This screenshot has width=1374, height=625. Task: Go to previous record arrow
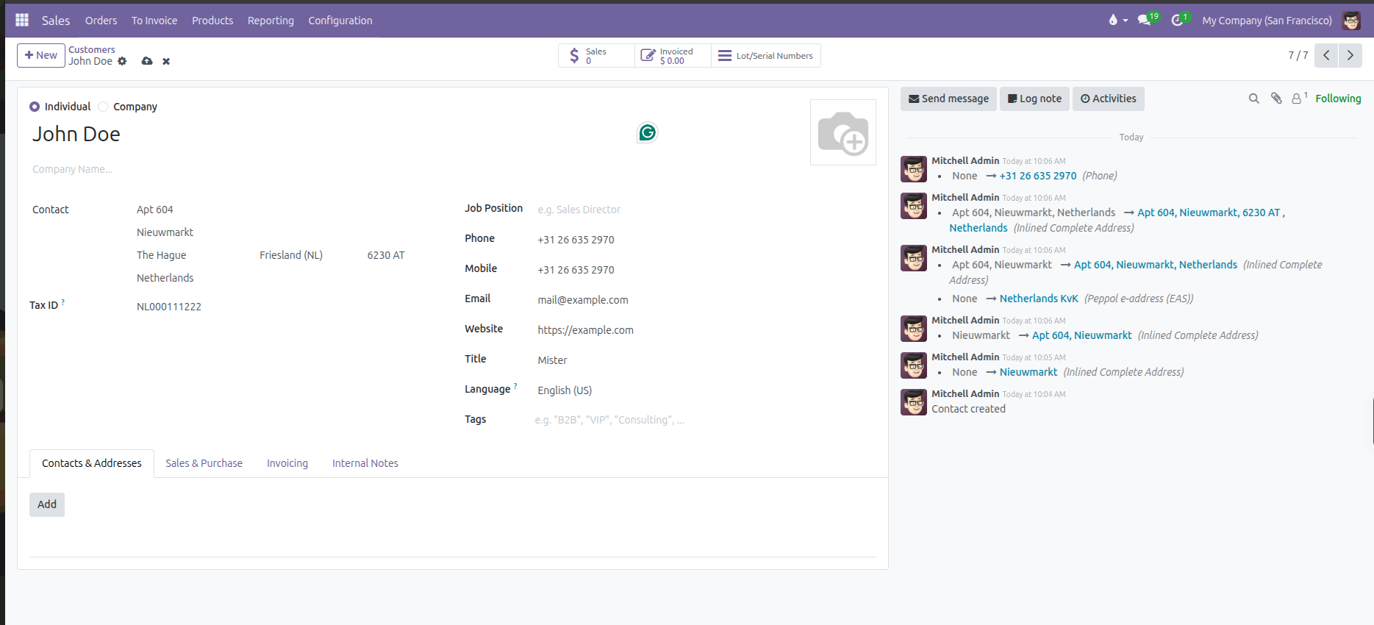click(1326, 55)
